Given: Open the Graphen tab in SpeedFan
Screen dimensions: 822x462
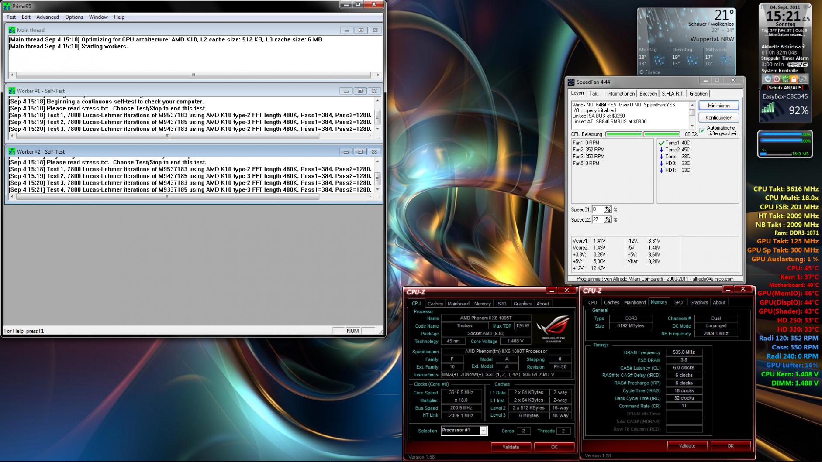Looking at the screenshot, I should point(698,94).
